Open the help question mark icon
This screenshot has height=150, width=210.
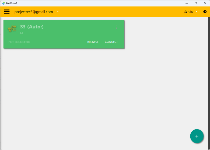pyautogui.click(x=205, y=12)
